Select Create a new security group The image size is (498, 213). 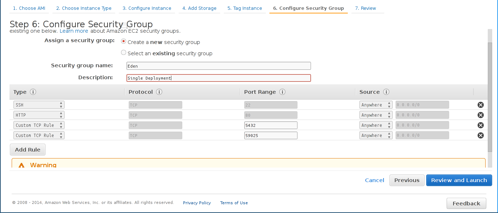click(124, 41)
